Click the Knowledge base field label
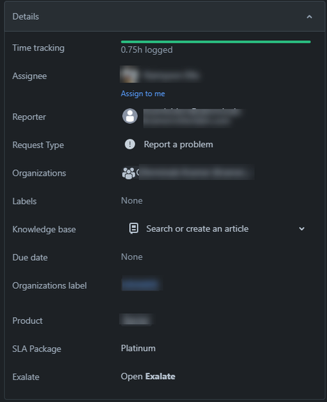 click(x=44, y=229)
